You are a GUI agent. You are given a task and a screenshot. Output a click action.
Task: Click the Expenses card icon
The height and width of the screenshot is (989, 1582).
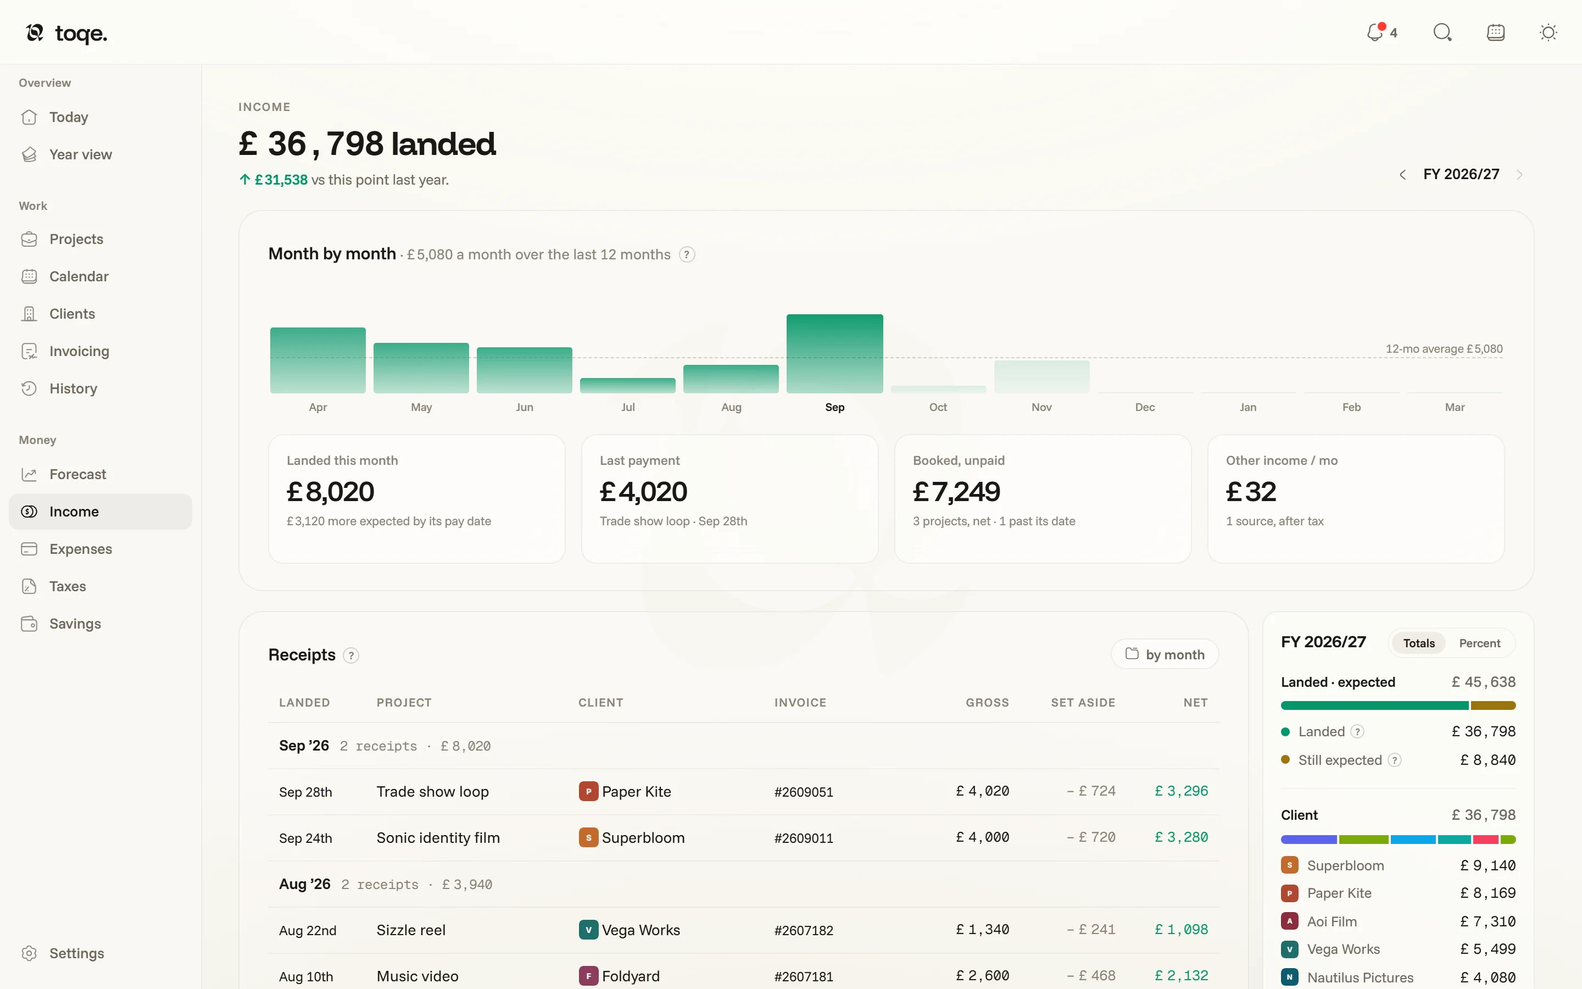pos(29,549)
